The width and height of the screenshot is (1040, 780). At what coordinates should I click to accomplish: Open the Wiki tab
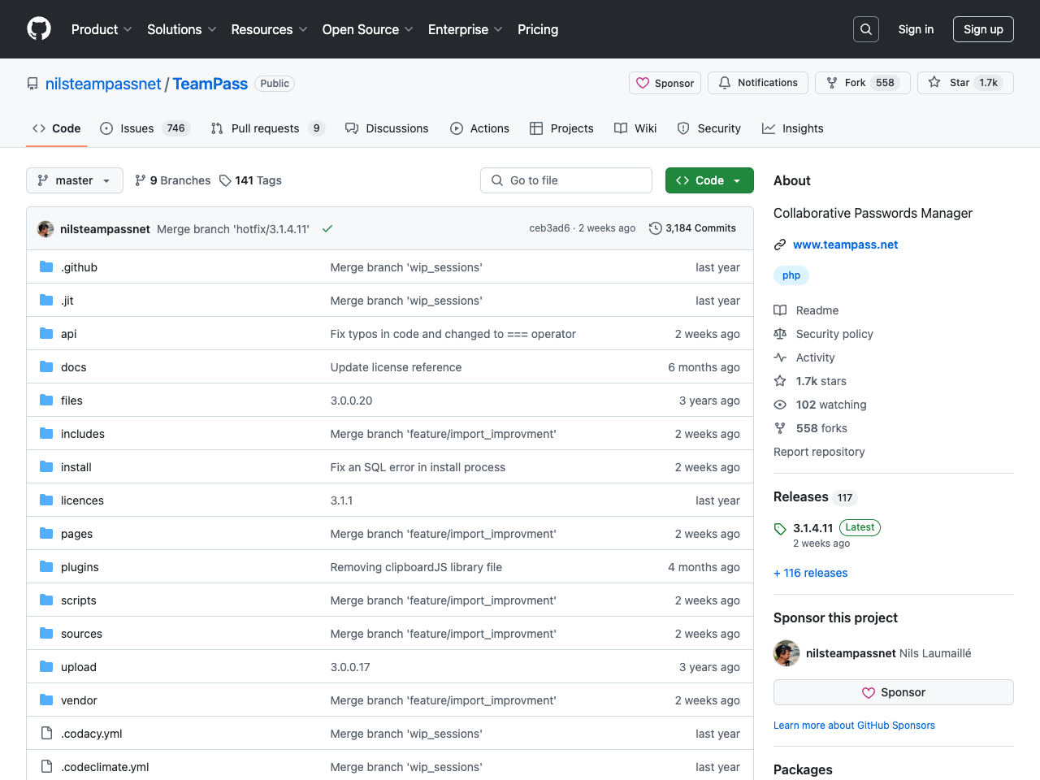[635, 128]
